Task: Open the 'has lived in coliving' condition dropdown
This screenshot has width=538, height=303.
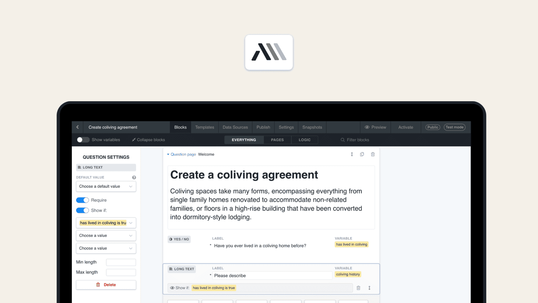Action: pos(106,223)
